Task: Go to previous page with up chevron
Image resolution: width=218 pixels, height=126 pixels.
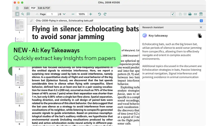Action: point(37,14)
